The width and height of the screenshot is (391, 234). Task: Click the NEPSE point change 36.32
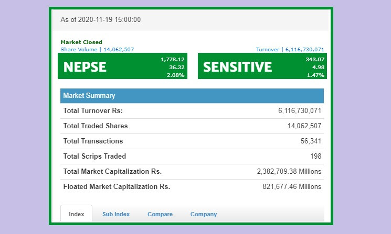(x=177, y=68)
